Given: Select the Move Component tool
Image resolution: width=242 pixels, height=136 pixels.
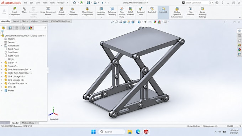Looking at the screenshot, I should [73, 11].
